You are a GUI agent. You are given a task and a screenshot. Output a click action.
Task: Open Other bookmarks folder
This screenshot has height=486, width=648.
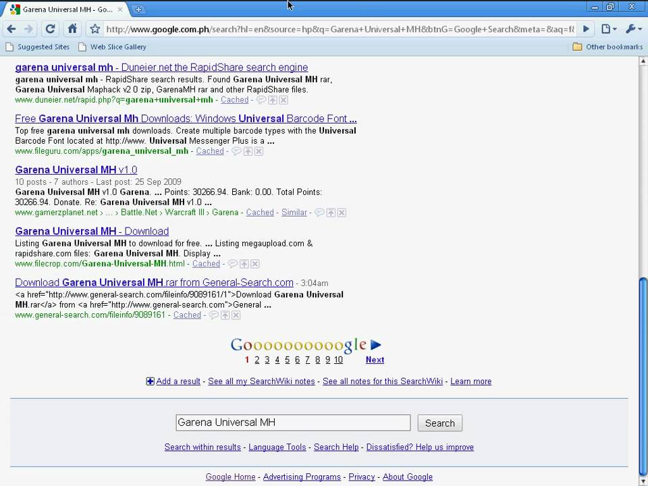tap(607, 47)
